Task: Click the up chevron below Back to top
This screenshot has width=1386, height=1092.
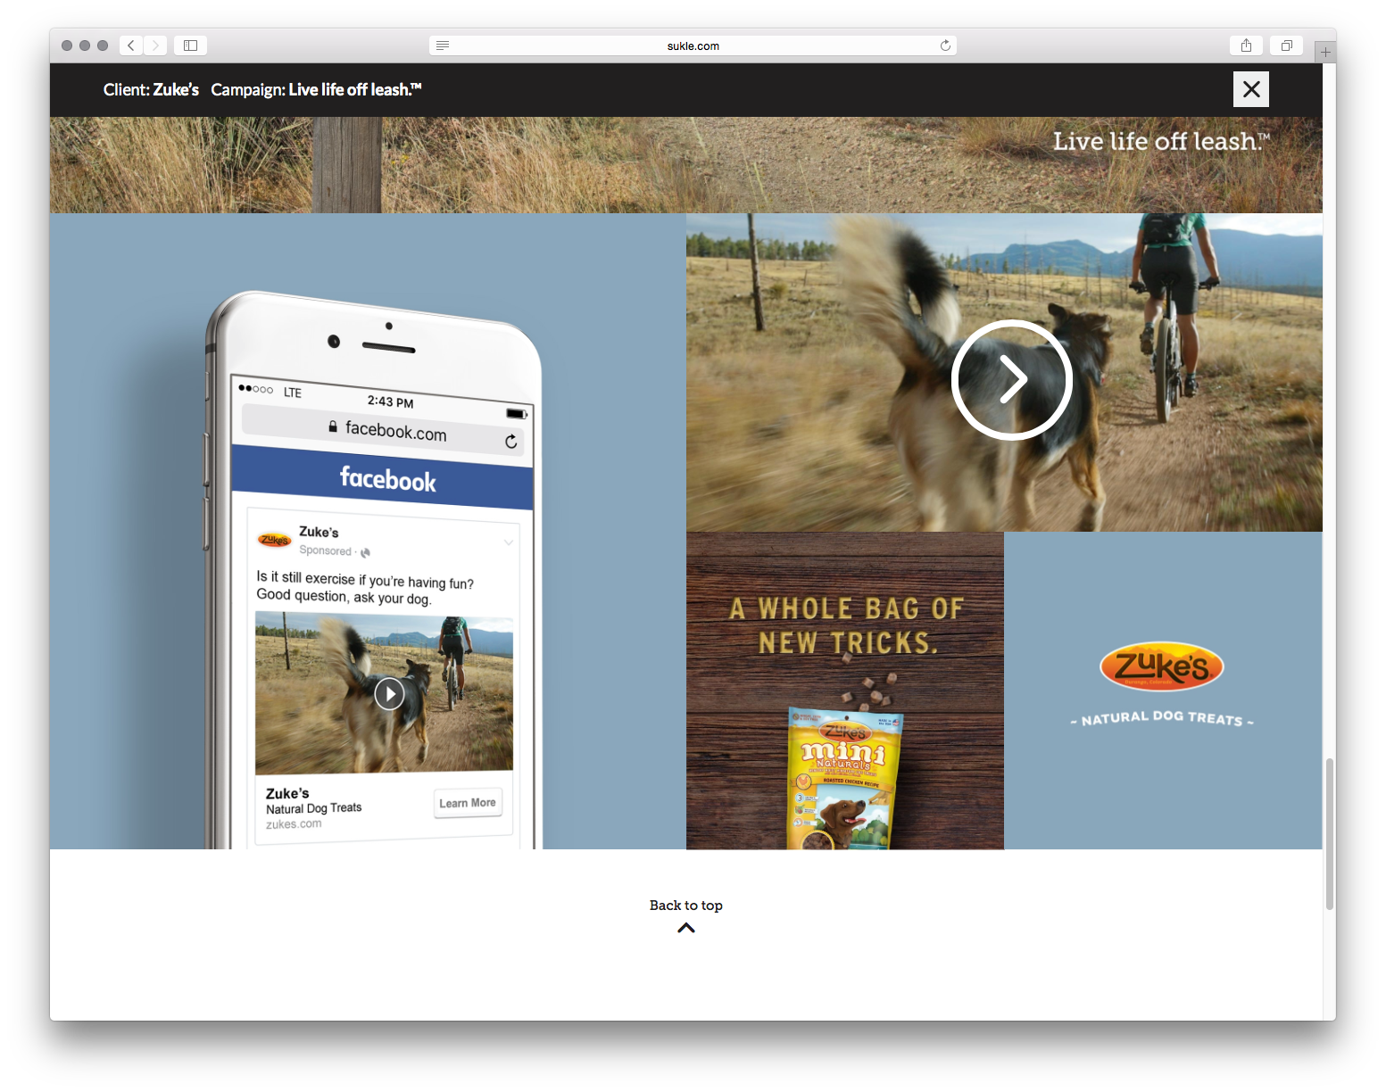Action: click(x=686, y=928)
